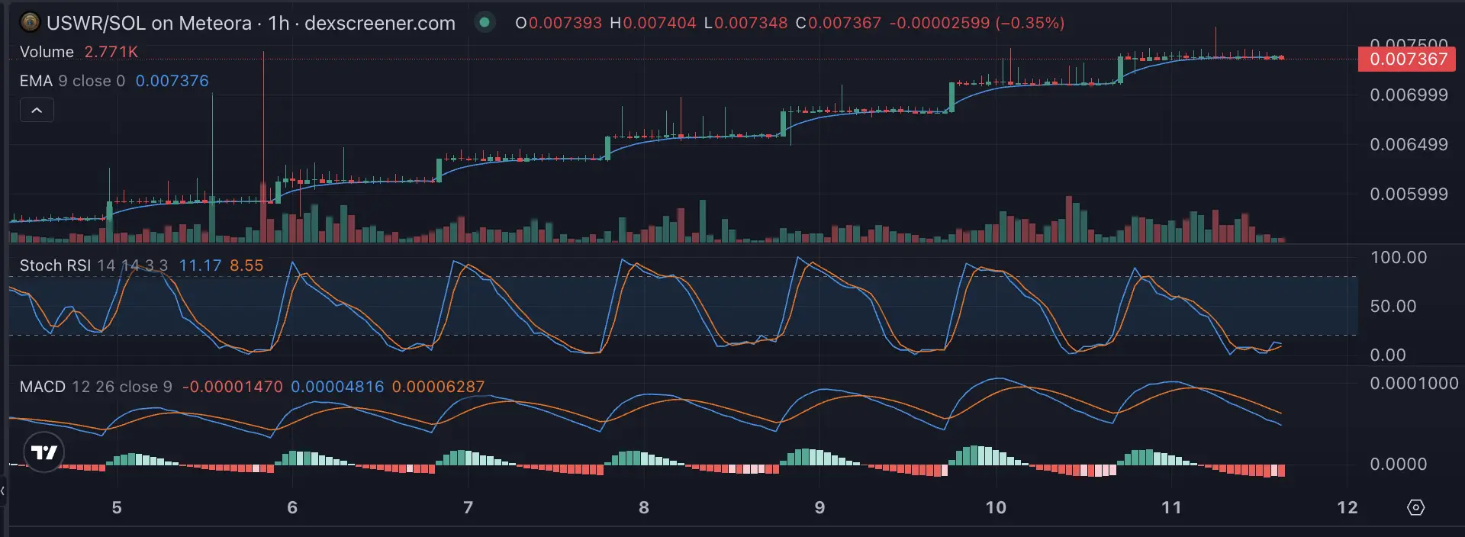Click the green market status dot
Screen dimensions: 1465x537
484,22
